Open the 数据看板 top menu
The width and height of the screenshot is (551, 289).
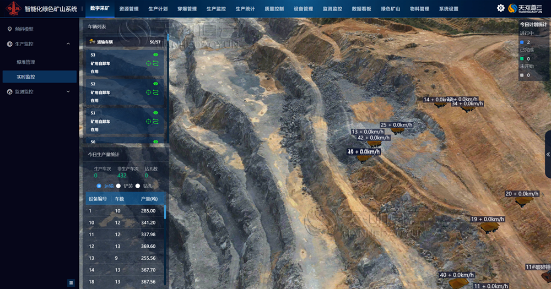click(x=361, y=9)
